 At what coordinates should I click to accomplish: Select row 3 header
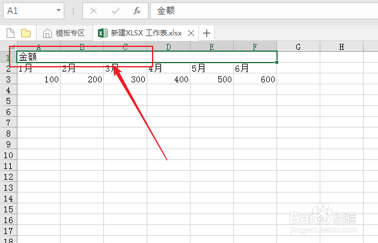tap(8, 79)
